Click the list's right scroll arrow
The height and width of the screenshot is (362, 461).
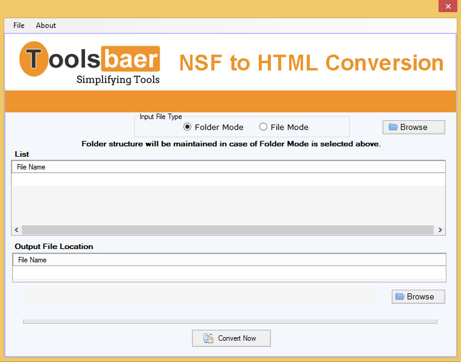[x=440, y=230]
